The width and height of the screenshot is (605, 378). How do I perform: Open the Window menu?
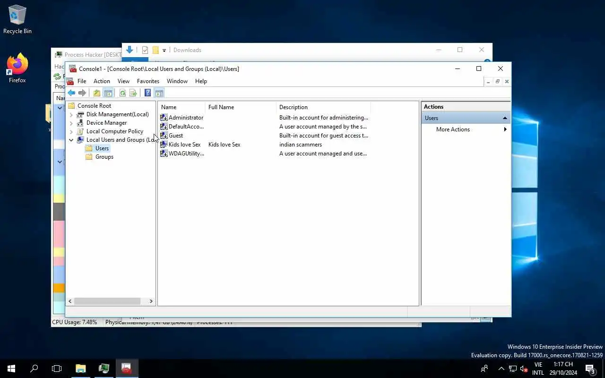click(177, 81)
